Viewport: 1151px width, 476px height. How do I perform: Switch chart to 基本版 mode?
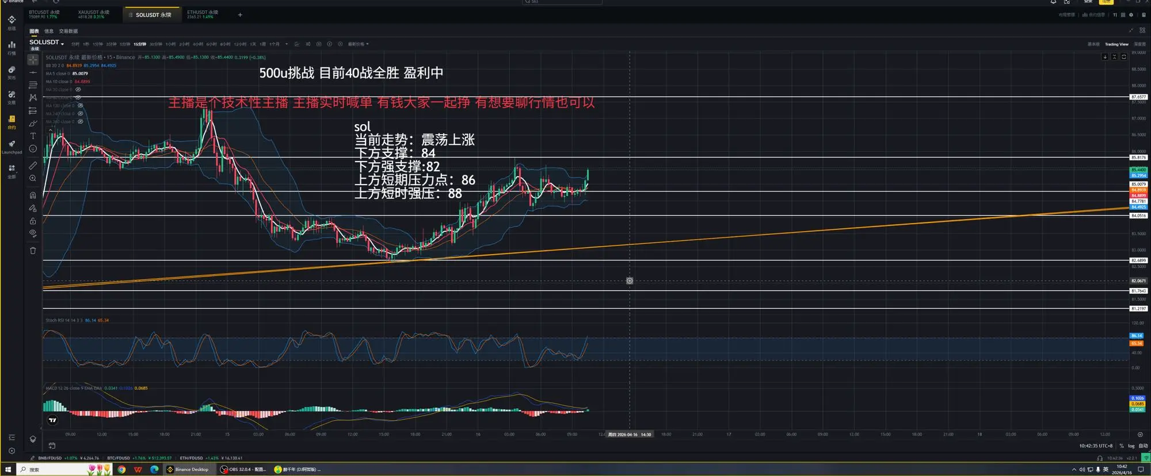tap(1093, 44)
